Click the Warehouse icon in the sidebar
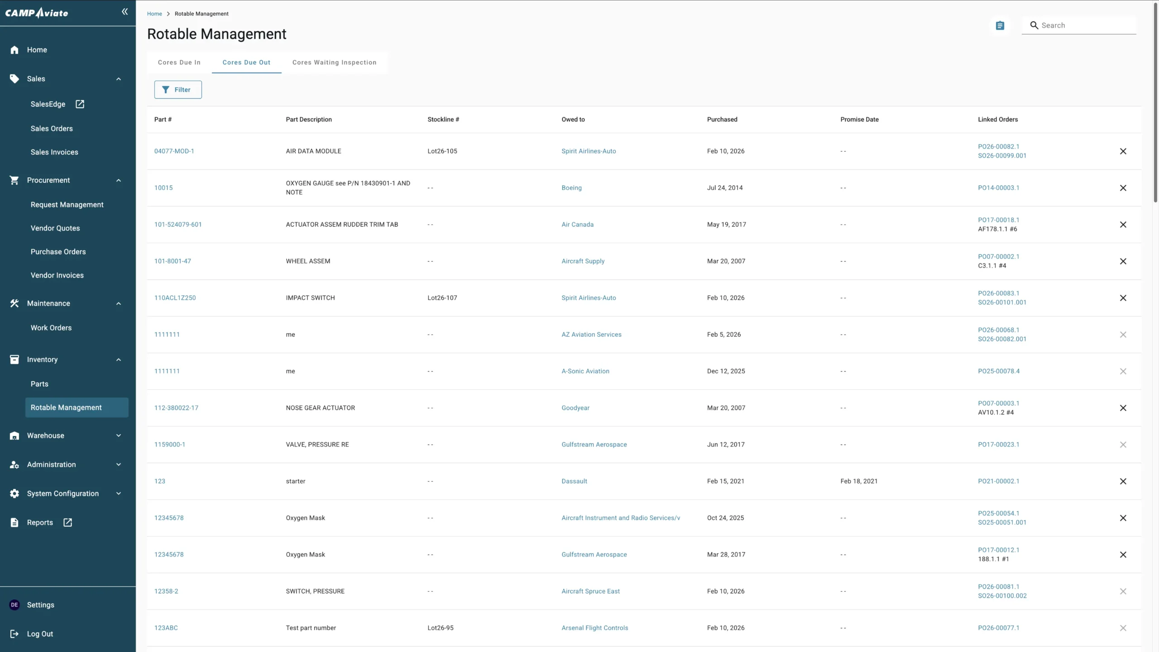Image resolution: width=1159 pixels, height=652 pixels. [14, 436]
